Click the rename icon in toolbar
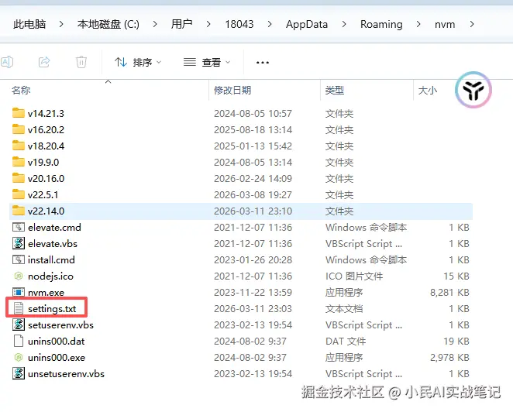This screenshot has height=412, width=513. [7, 62]
